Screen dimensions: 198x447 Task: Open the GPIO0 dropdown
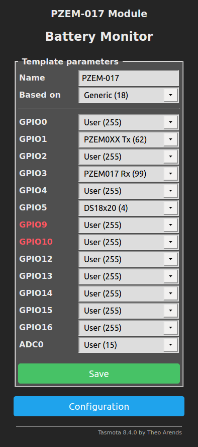click(129, 123)
